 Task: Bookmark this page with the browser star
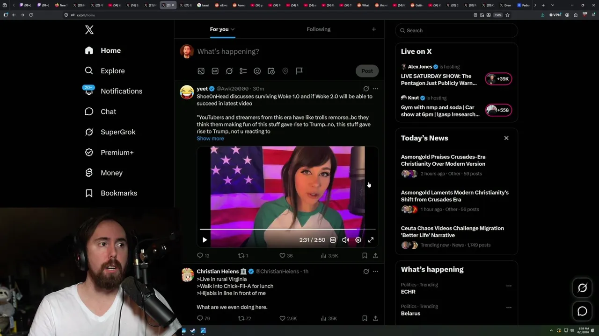(x=507, y=15)
